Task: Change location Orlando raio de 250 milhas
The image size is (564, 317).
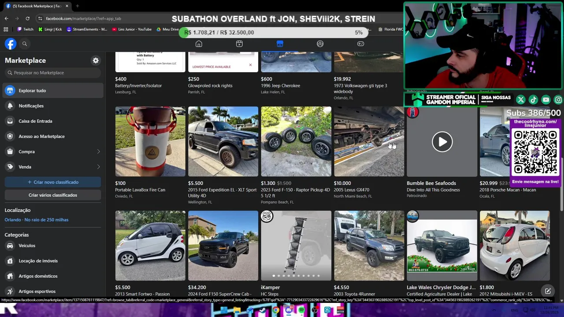Action: 37,220
